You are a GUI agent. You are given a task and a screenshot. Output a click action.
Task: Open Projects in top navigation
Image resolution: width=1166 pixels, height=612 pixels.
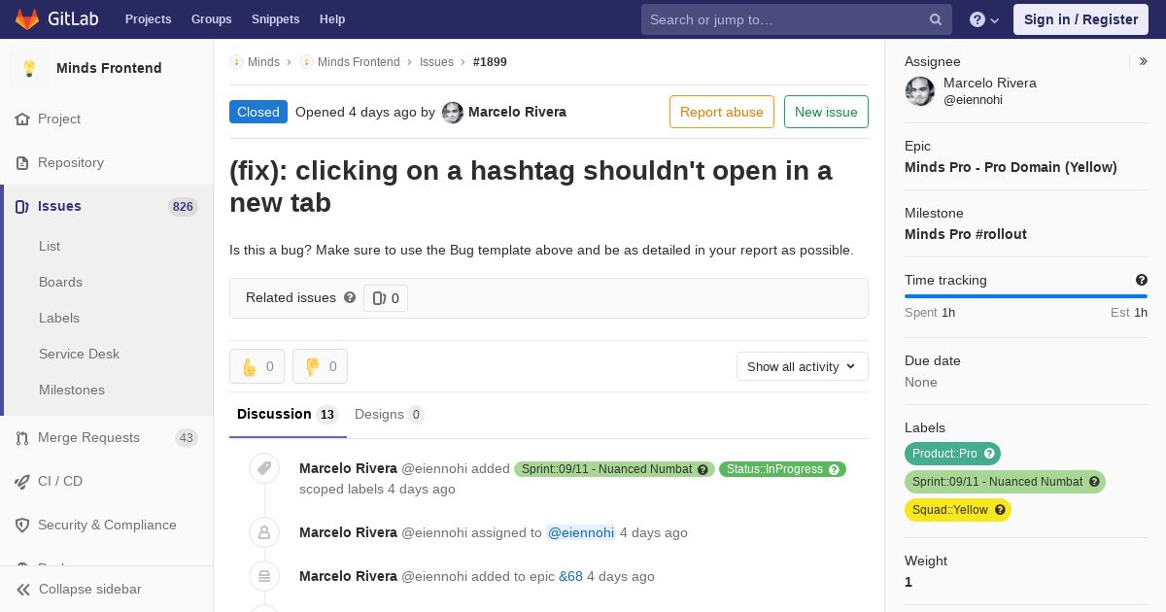149,19
